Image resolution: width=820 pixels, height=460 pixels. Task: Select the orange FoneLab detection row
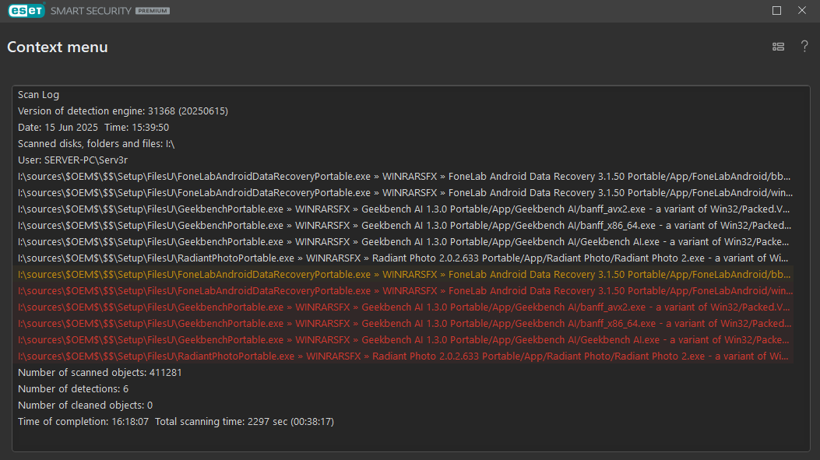point(404,275)
